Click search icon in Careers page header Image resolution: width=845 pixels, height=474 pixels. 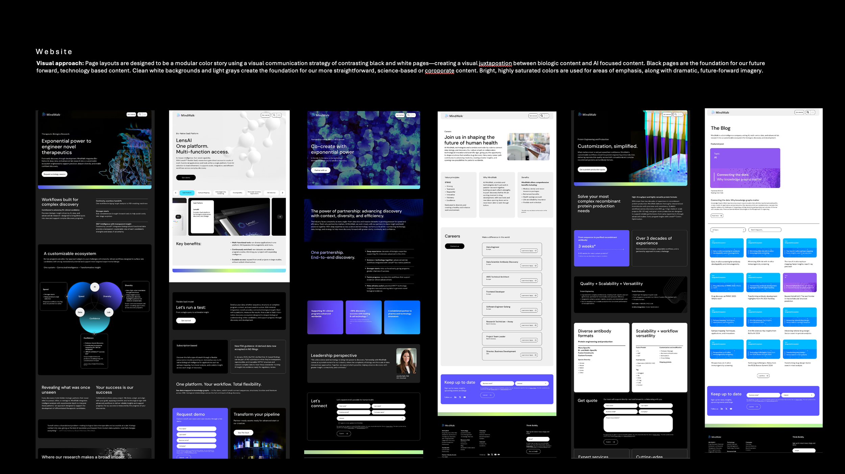tap(542, 116)
